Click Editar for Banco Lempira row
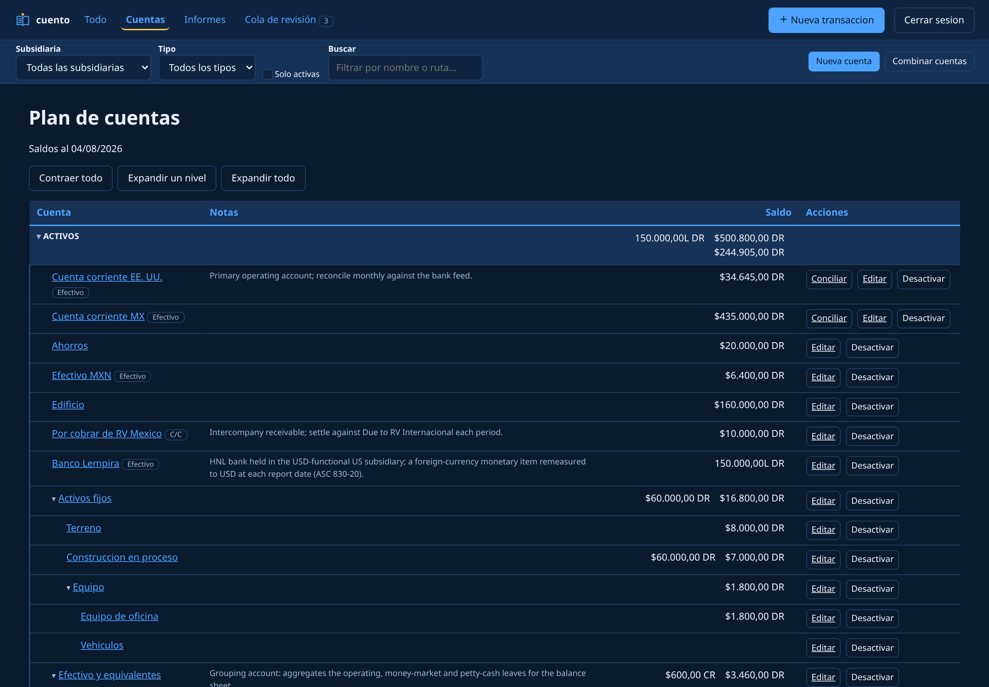The height and width of the screenshot is (687, 989). pos(823,466)
